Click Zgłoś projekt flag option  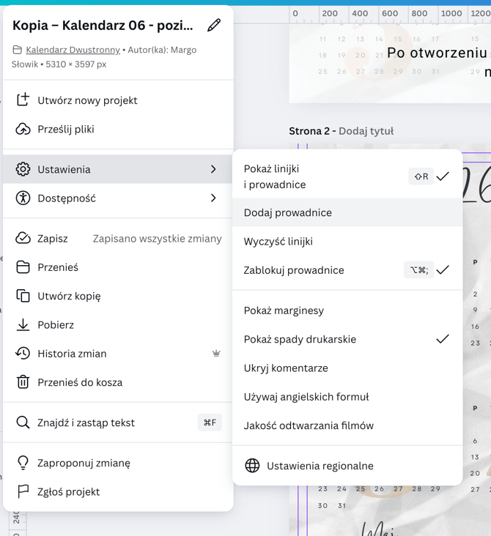point(68,491)
